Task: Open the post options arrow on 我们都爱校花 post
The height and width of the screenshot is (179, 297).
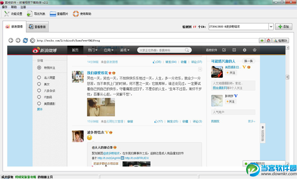Action: click(200, 69)
